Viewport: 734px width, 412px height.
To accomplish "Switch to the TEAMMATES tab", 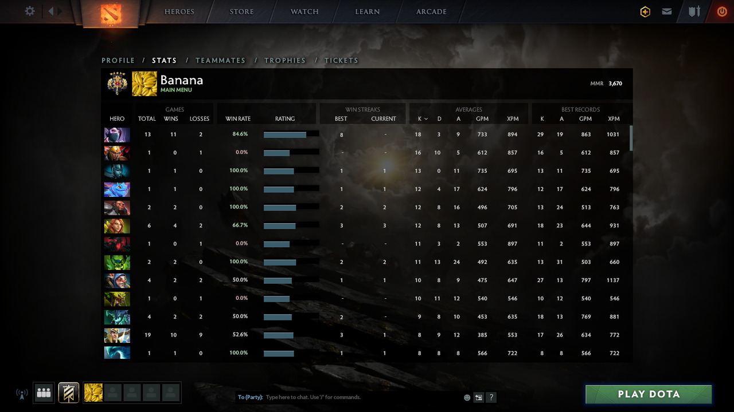I will coord(221,60).
